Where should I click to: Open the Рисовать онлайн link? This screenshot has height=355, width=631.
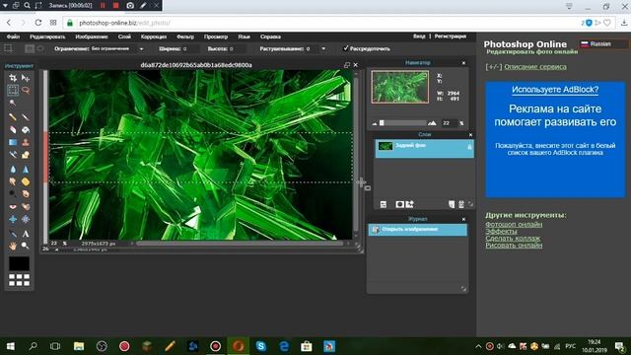click(514, 246)
